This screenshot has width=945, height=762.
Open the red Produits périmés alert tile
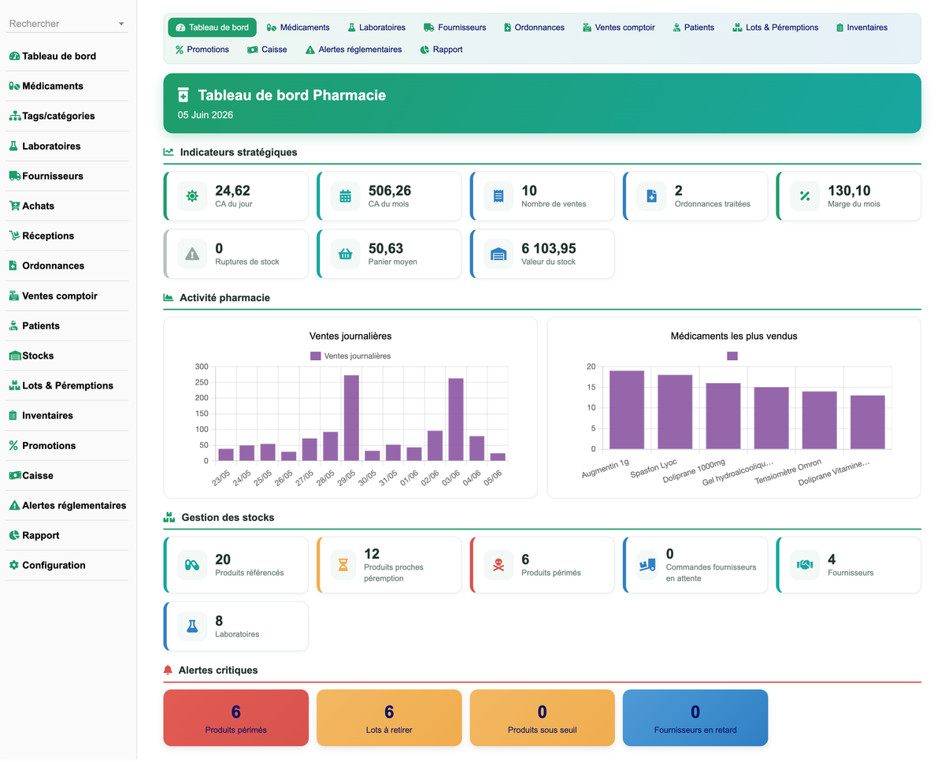click(x=236, y=718)
